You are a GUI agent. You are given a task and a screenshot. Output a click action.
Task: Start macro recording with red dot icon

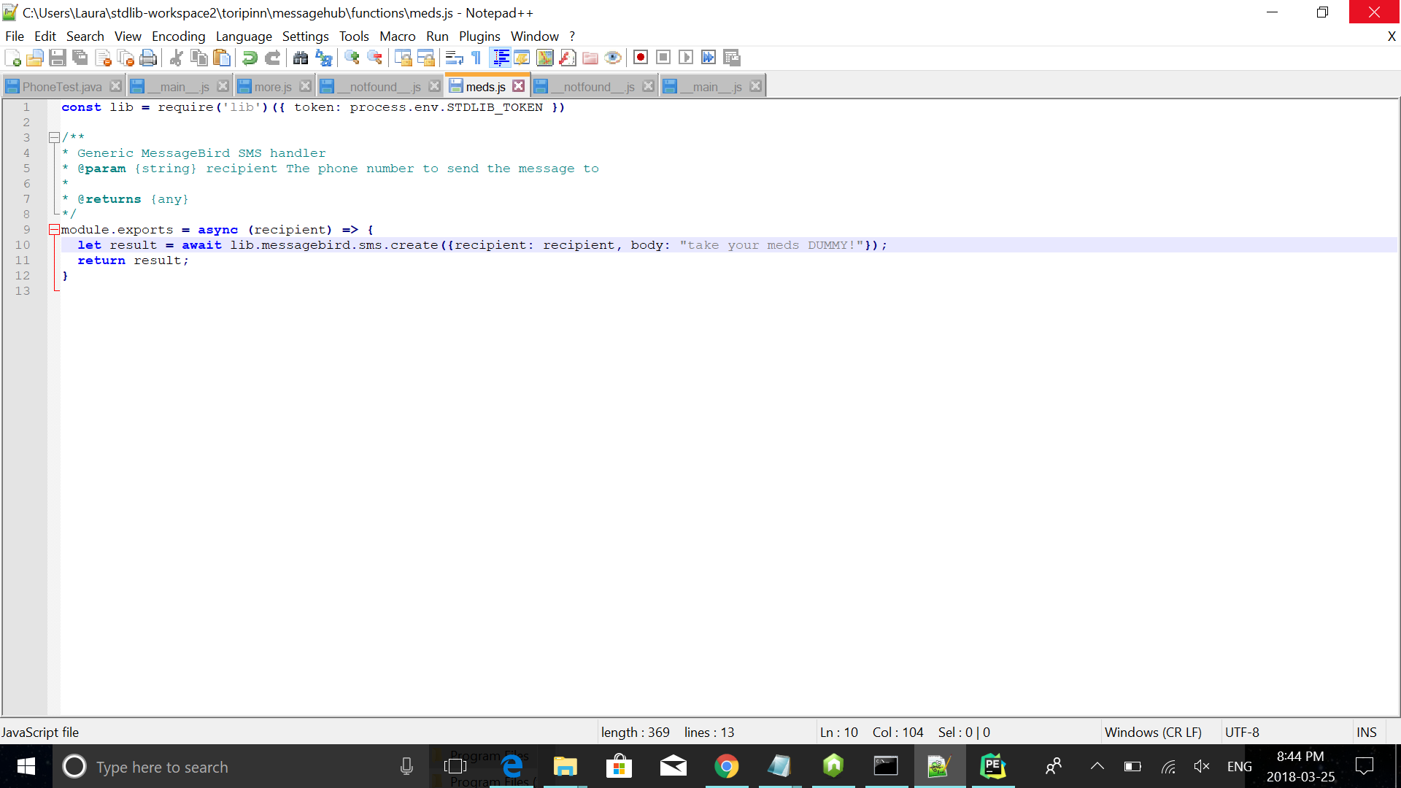(641, 58)
